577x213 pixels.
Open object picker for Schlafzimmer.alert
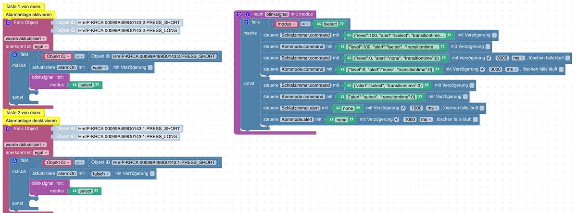pos(301,108)
